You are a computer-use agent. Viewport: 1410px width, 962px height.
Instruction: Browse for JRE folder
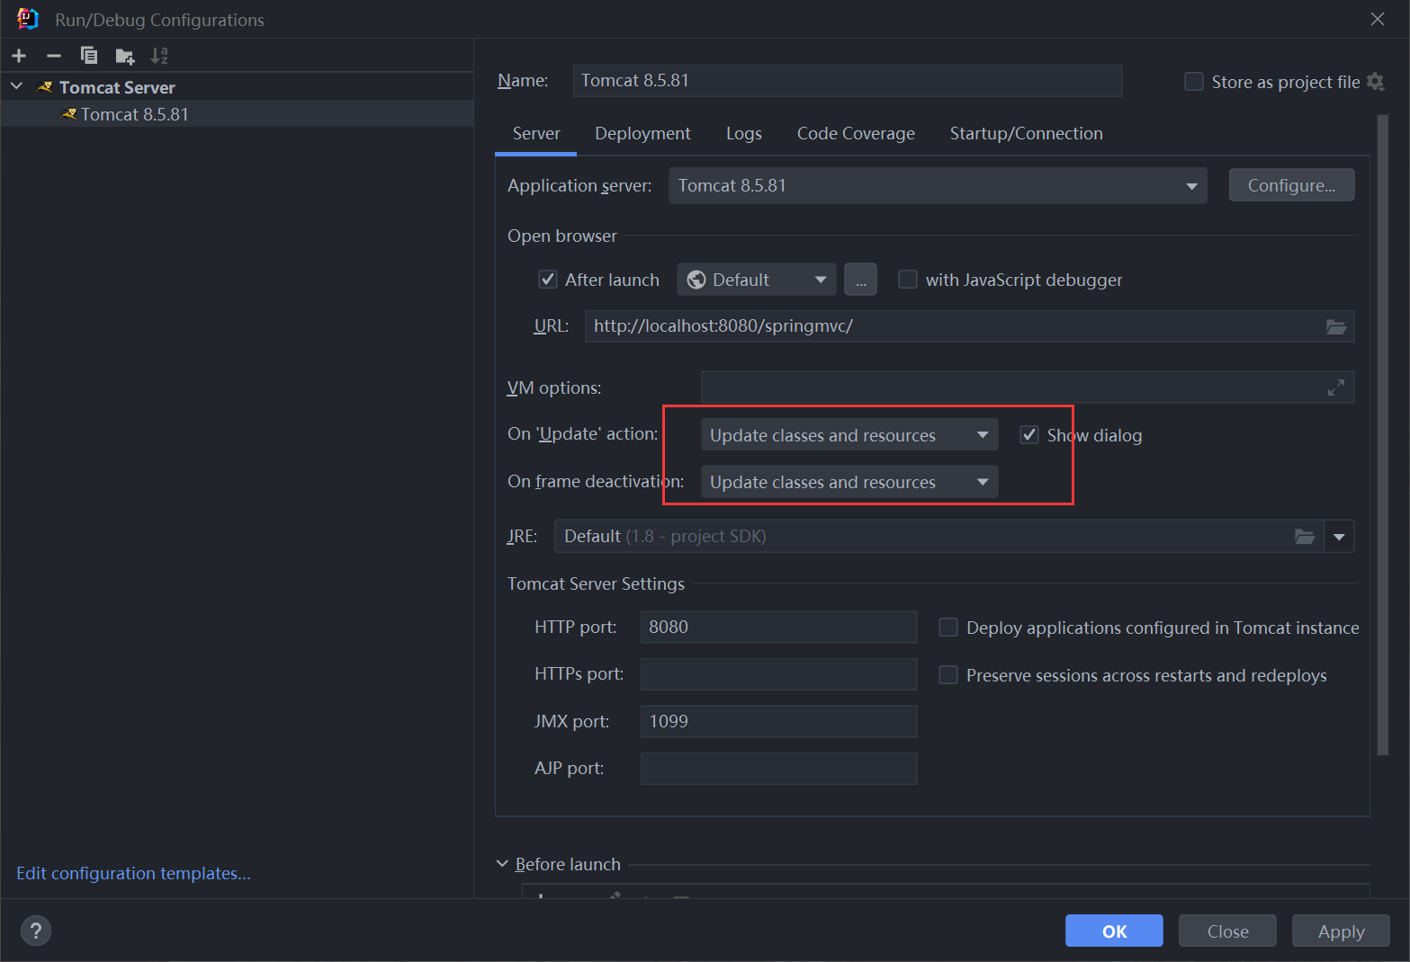1305,537
